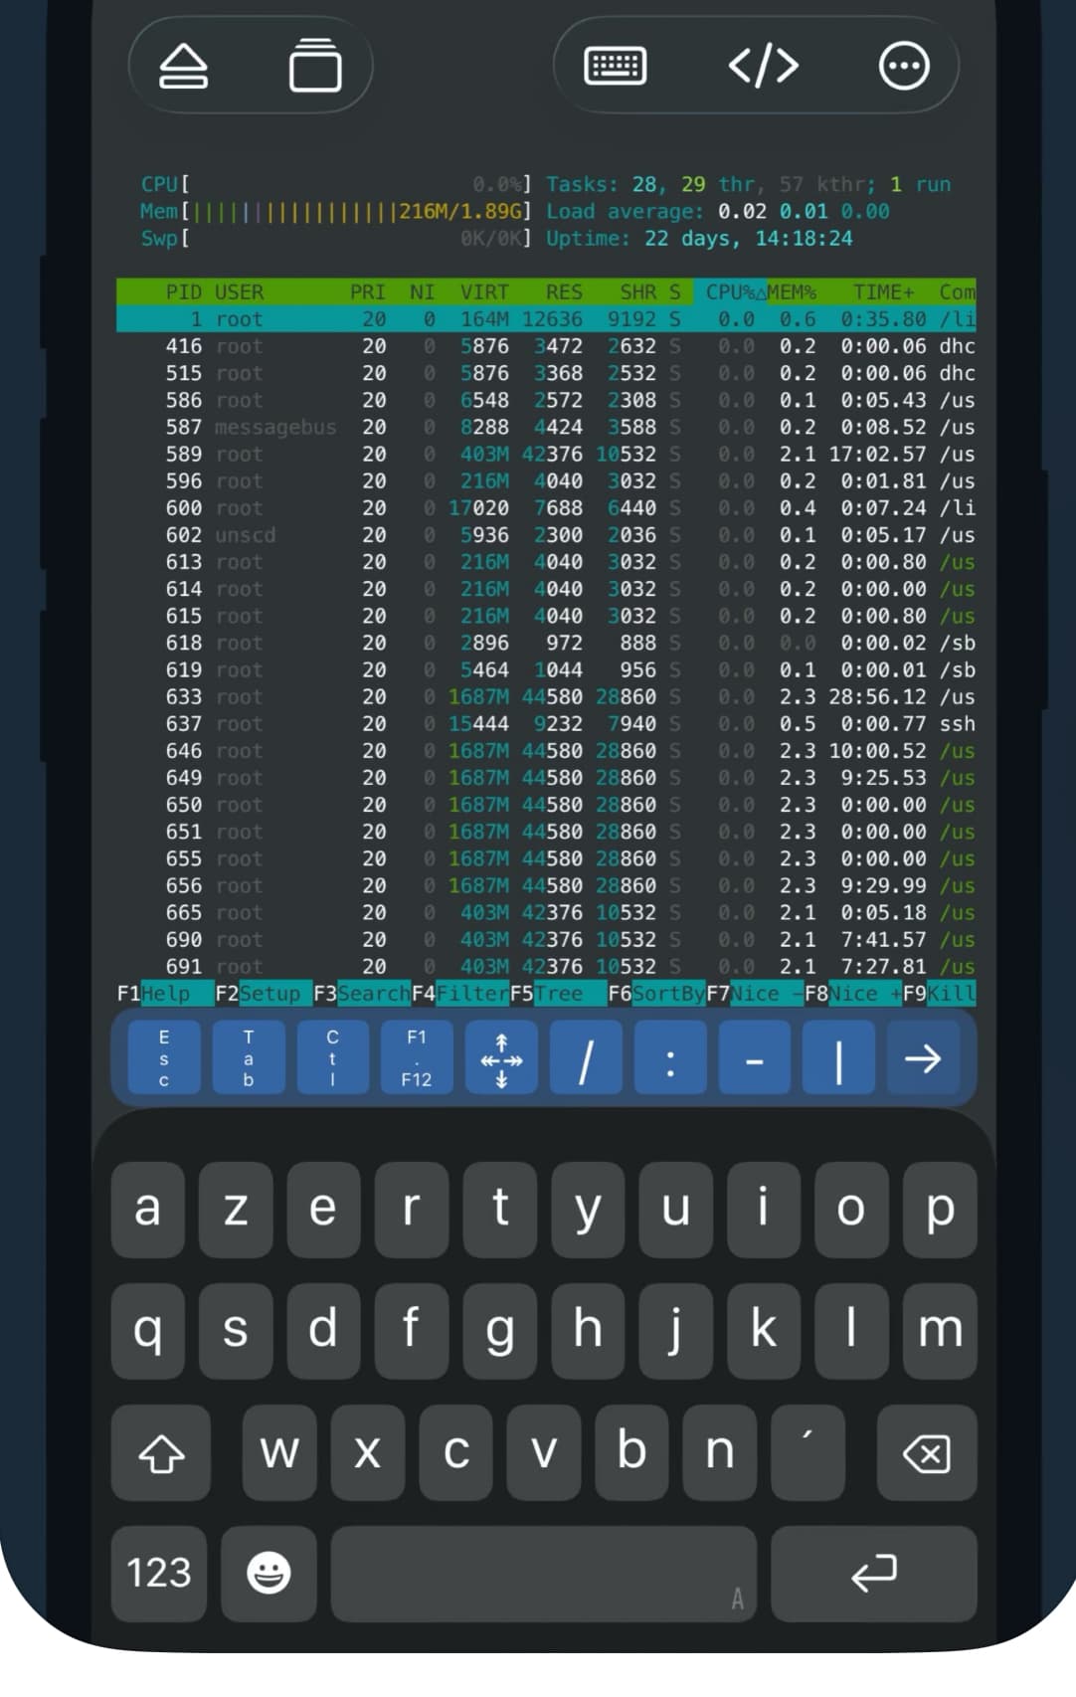1076x1697 pixels.
Task: Open the code snippets icon
Action: point(763,67)
